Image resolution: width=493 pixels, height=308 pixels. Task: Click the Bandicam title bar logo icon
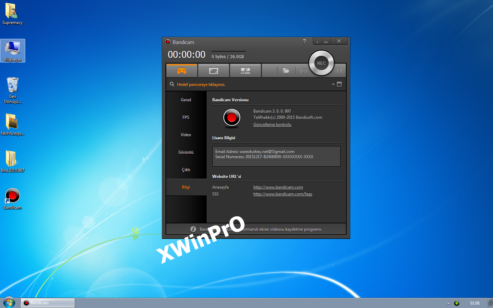click(168, 42)
